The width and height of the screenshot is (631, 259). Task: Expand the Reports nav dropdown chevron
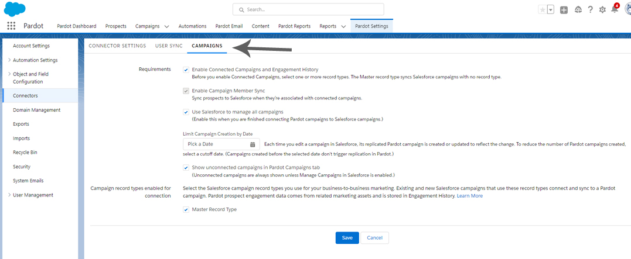pos(343,26)
